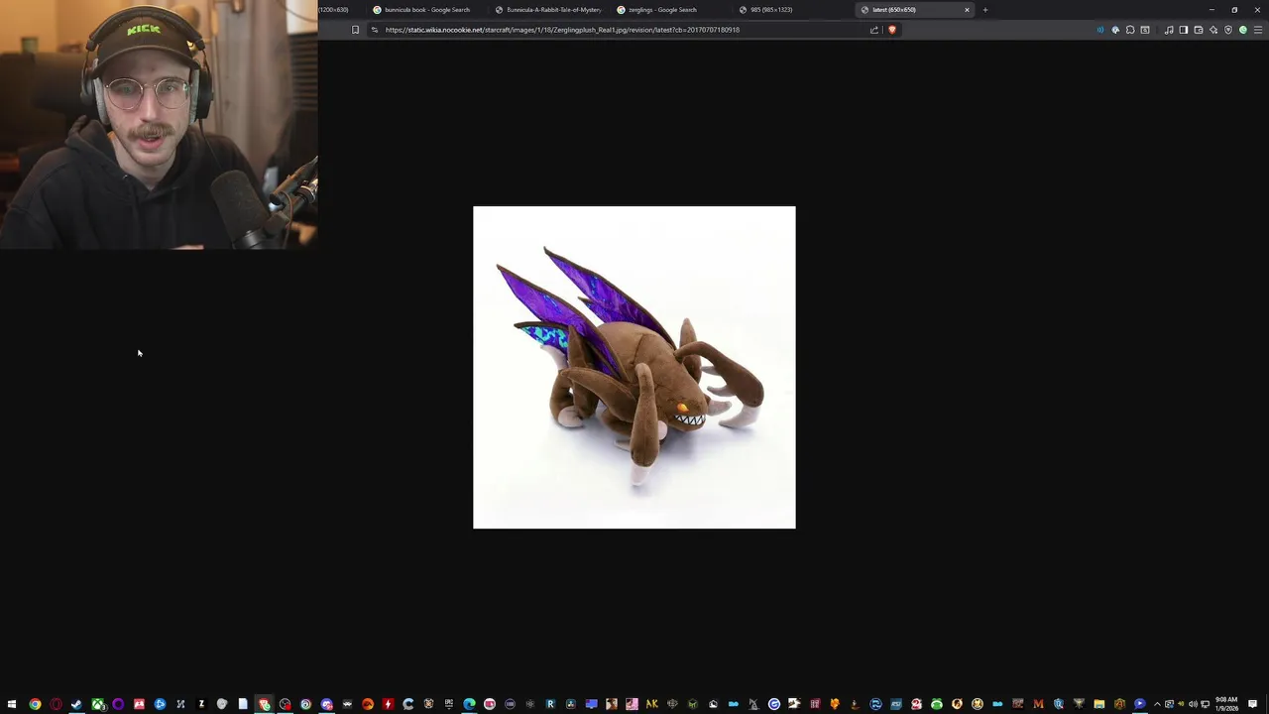Open the rightmost browser toolbar menu

point(1258,30)
